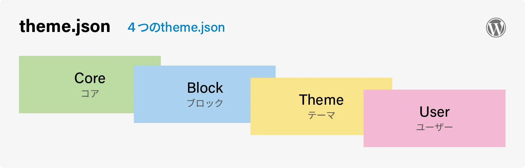
Task: Click blue Block strip directly above Theme box
Action: coord(263,72)
